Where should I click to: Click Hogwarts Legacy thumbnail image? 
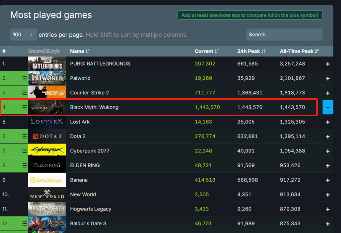(47, 209)
